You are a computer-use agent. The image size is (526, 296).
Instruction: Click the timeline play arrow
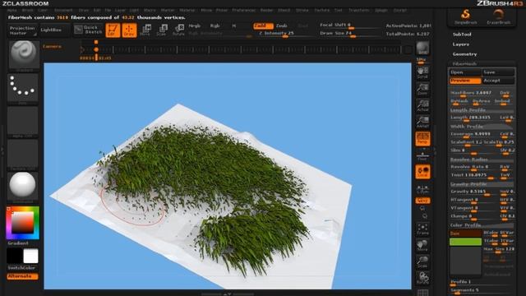coord(82,49)
